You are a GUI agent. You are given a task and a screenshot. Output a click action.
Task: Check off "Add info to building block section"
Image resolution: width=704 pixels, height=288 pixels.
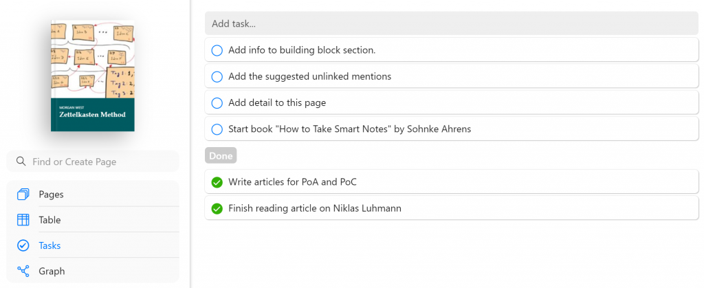click(x=217, y=50)
